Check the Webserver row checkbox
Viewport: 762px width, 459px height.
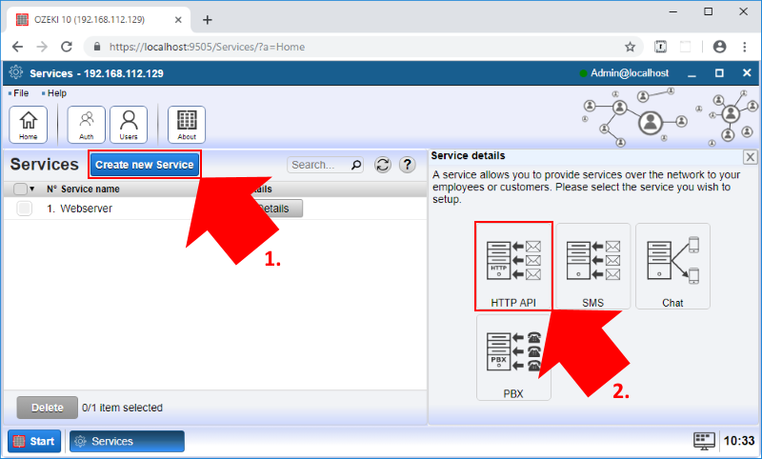click(24, 209)
